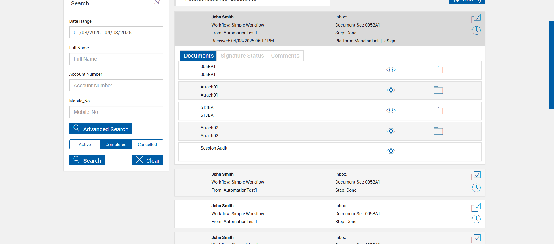The image size is (554, 244).
Task: Click history clock icon on second record
Action: click(476, 188)
